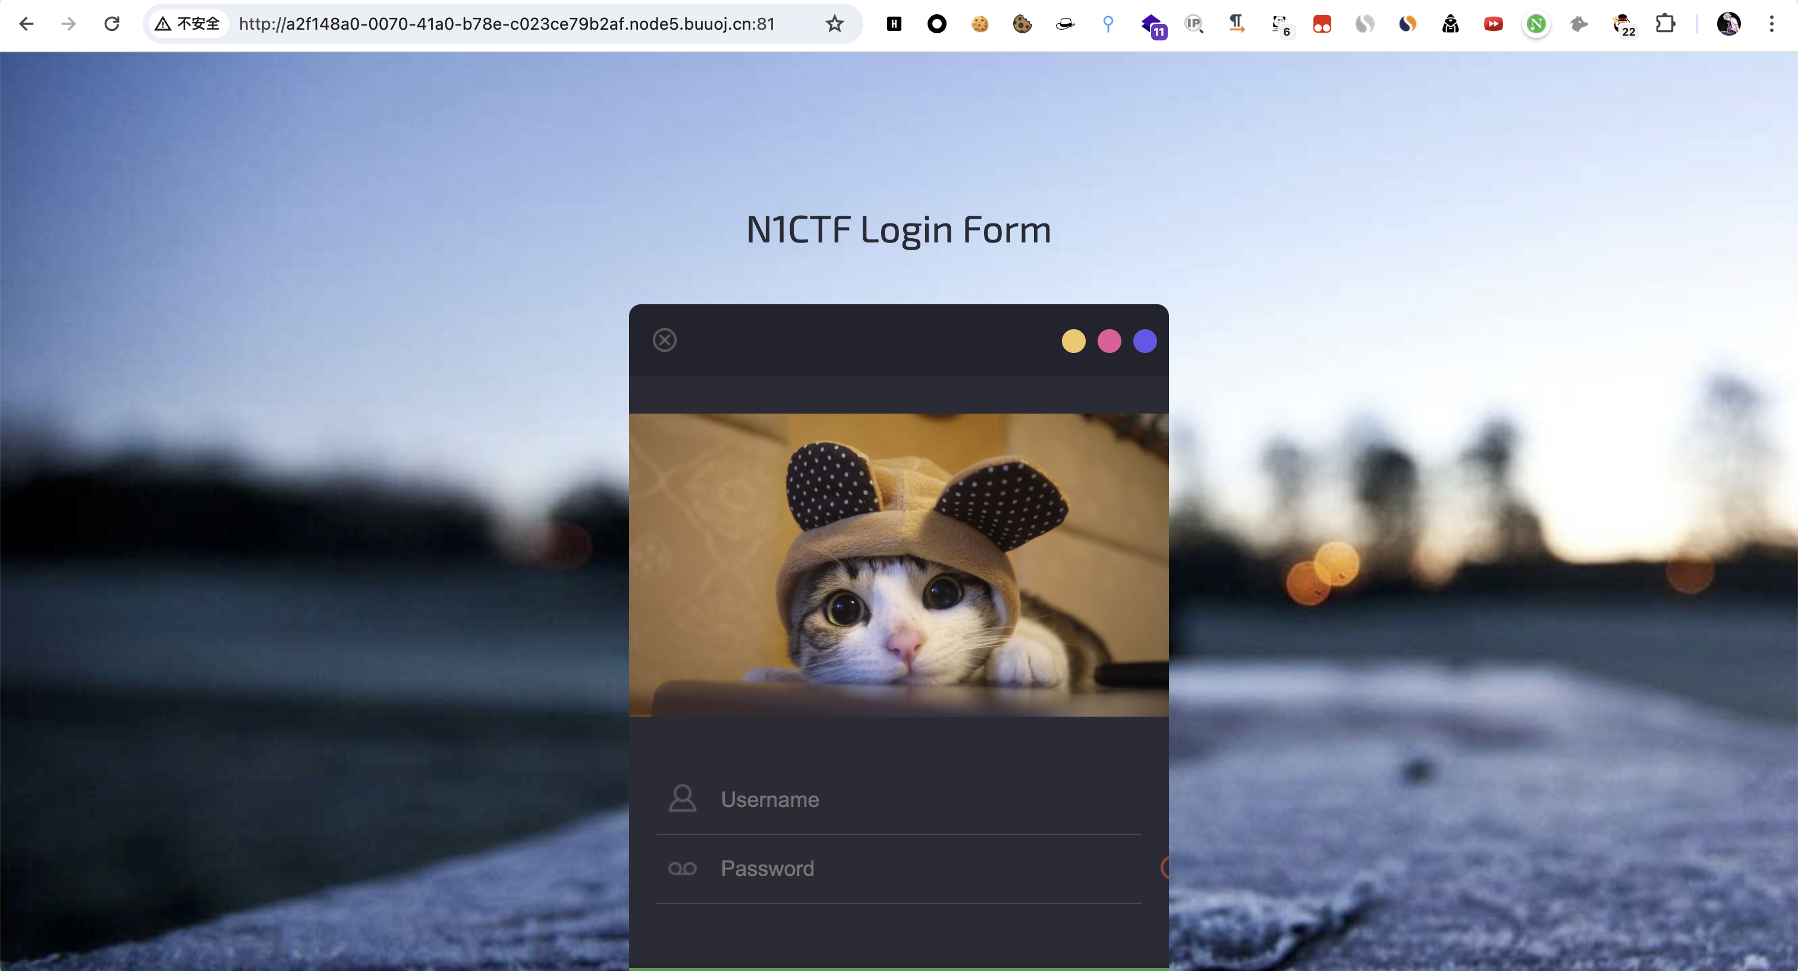This screenshot has height=971, width=1798.
Task: Click the "不安全" site security indicator
Action: click(188, 24)
